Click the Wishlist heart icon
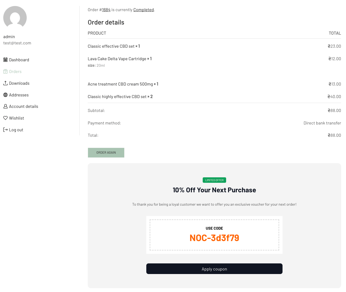 (5, 118)
